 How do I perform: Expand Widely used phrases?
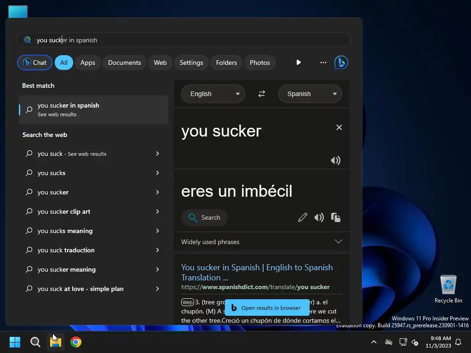point(262,242)
